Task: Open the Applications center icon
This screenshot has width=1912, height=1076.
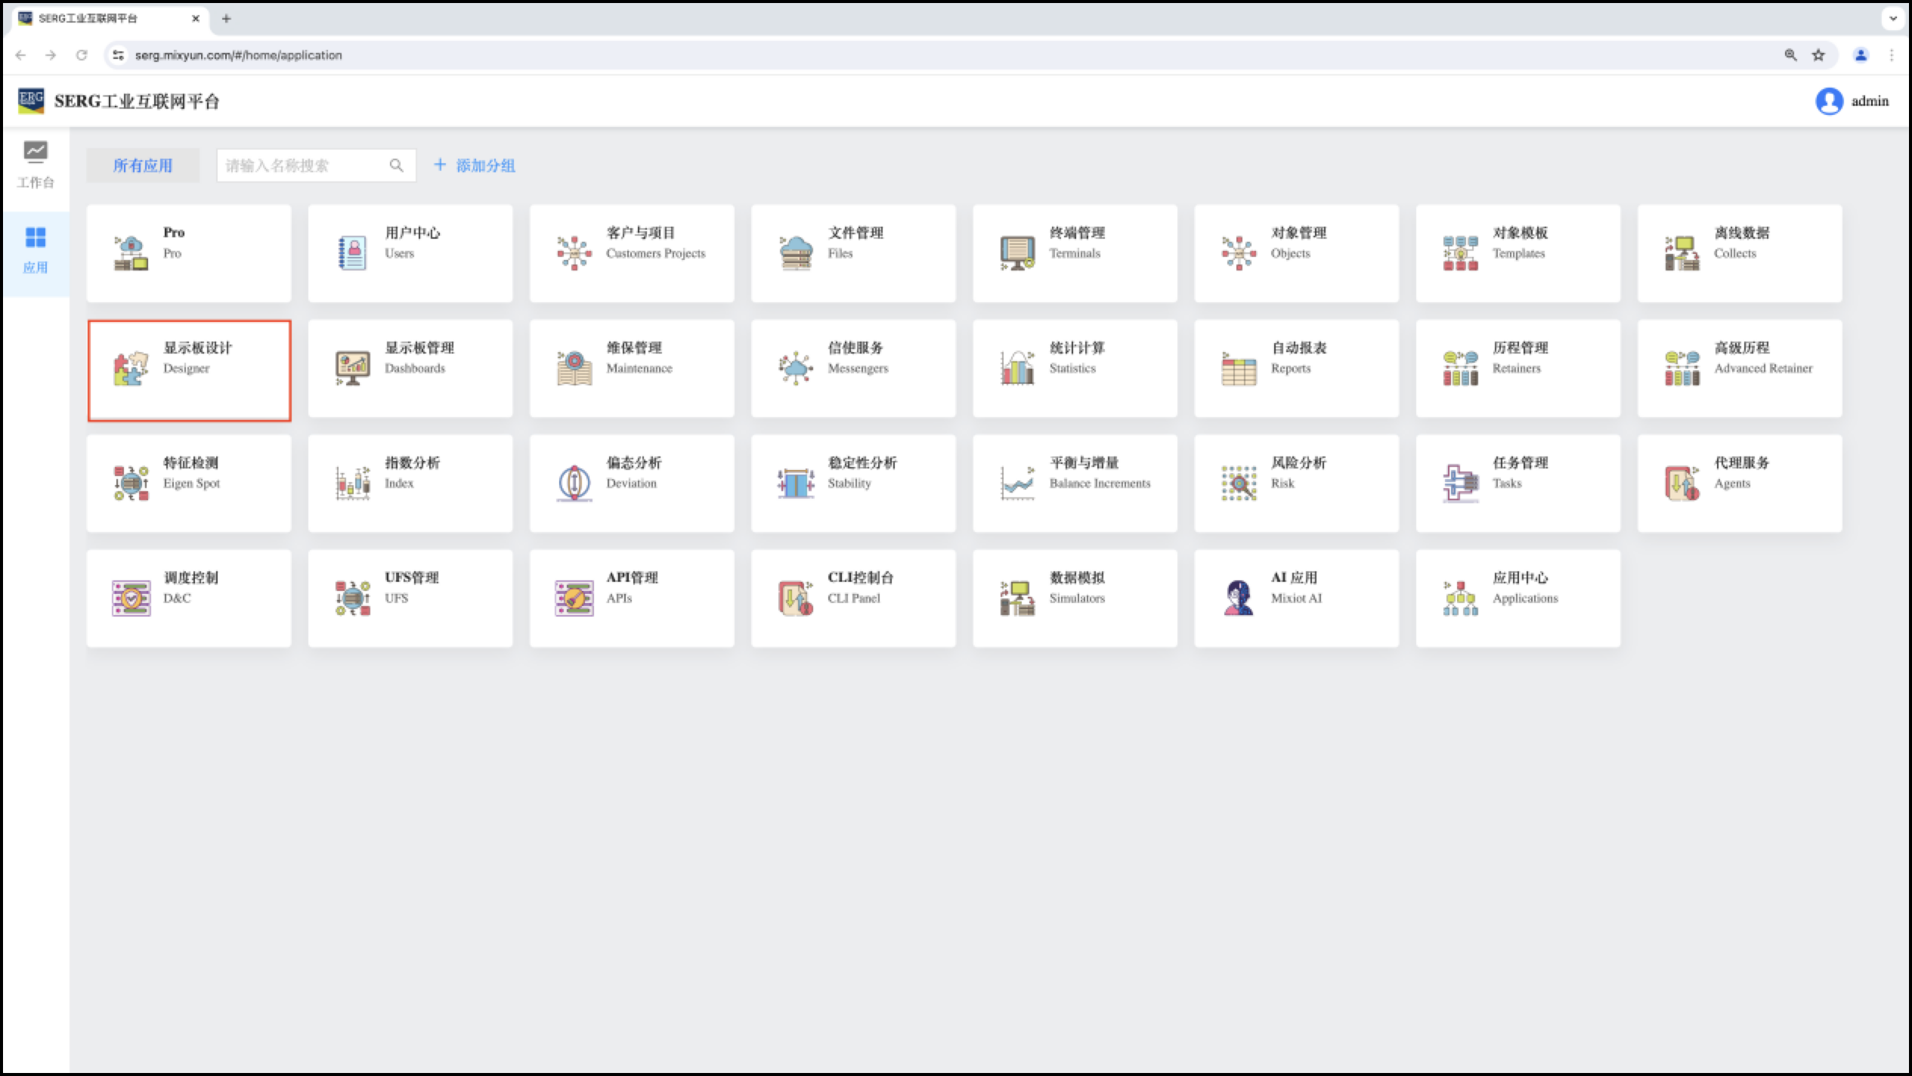Action: pos(1459,598)
